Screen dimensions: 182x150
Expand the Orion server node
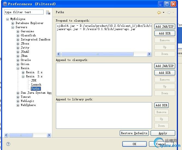[x=18, y=64]
